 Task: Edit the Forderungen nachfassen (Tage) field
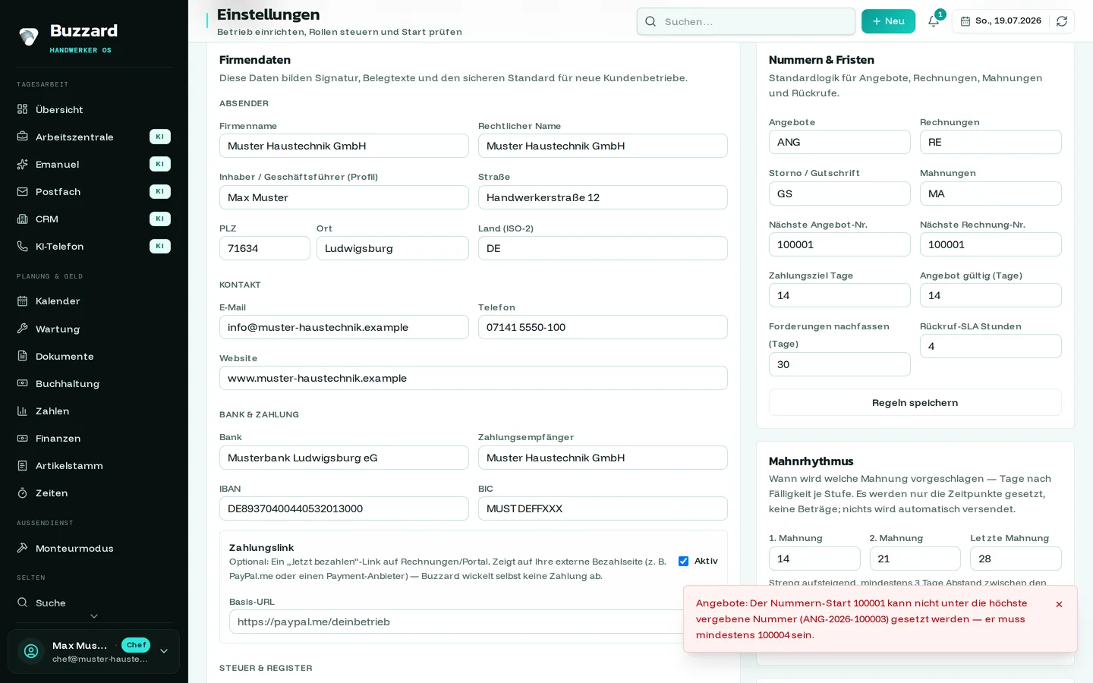click(839, 364)
